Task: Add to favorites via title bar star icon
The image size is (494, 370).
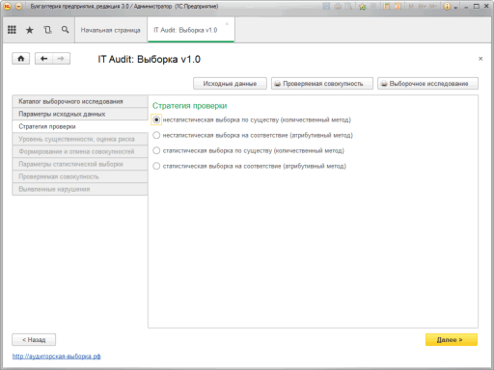Action: click(x=363, y=6)
